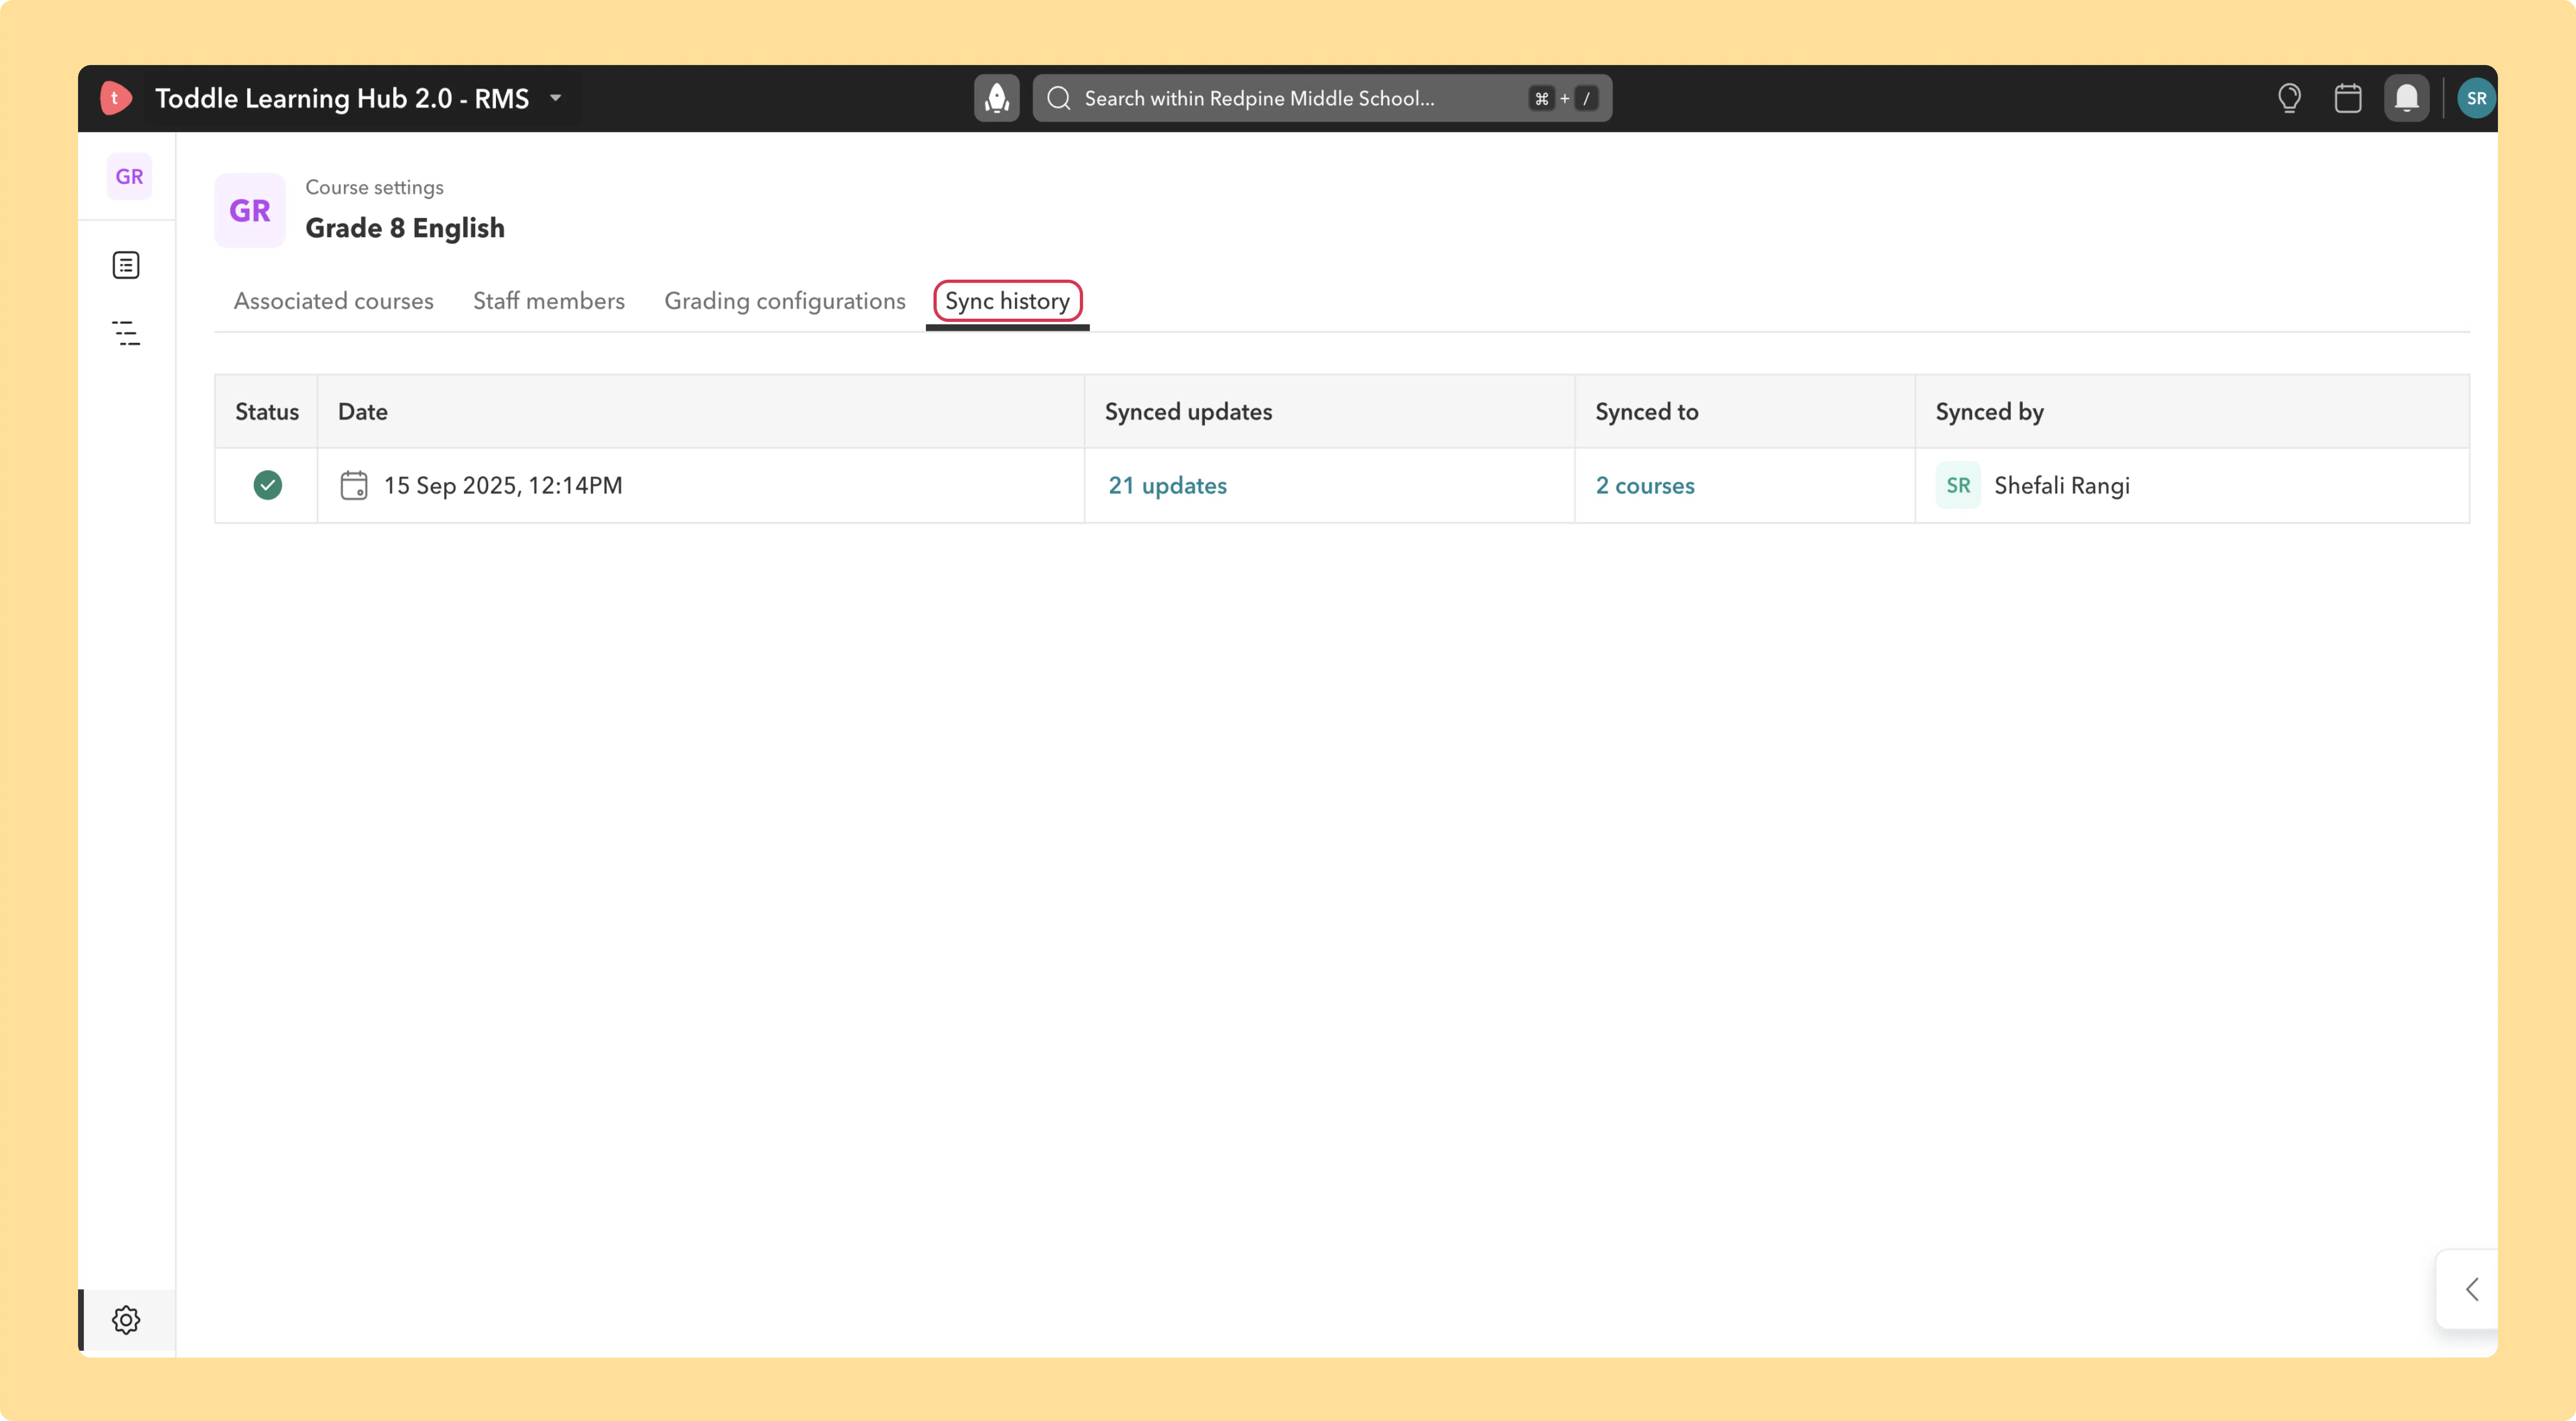This screenshot has width=2576, height=1421.
Task: Open the calendar icon in top bar
Action: point(2347,98)
